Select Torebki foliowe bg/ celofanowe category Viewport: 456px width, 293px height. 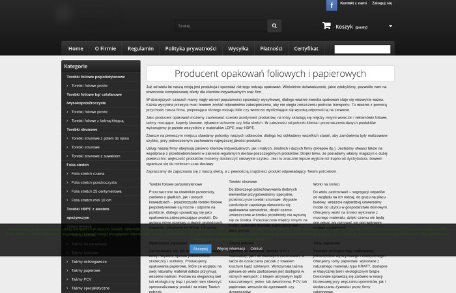[x=94, y=98]
